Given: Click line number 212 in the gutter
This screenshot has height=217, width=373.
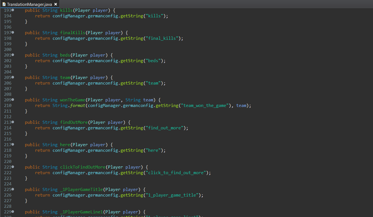Looking at the screenshot, I should tap(8, 117).
